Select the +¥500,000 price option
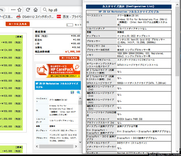This screenshot has height=156, width=181. click(11, 65)
